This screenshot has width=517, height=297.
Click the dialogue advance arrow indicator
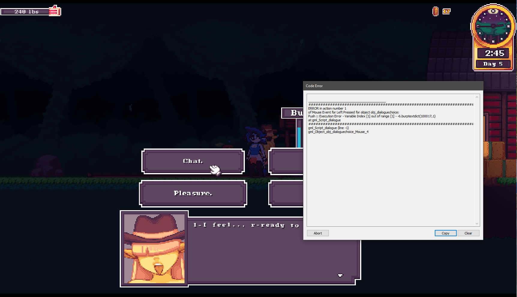340,275
